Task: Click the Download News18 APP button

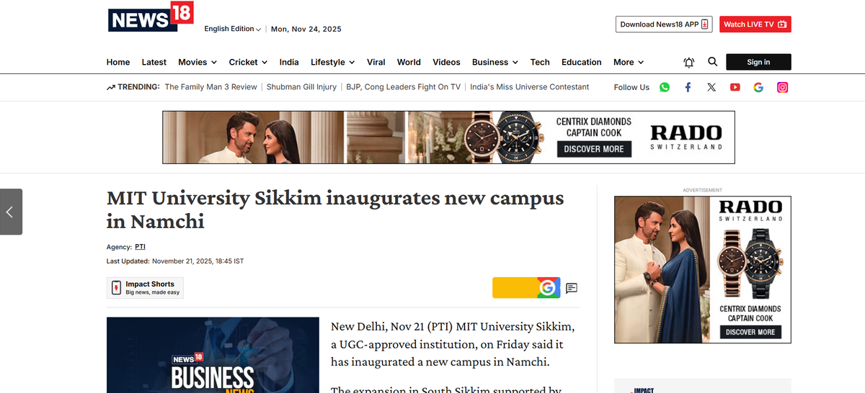Action: click(664, 24)
